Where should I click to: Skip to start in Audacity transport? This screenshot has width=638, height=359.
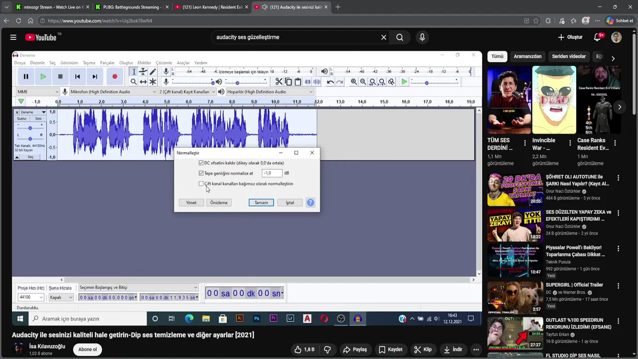pos(77,76)
